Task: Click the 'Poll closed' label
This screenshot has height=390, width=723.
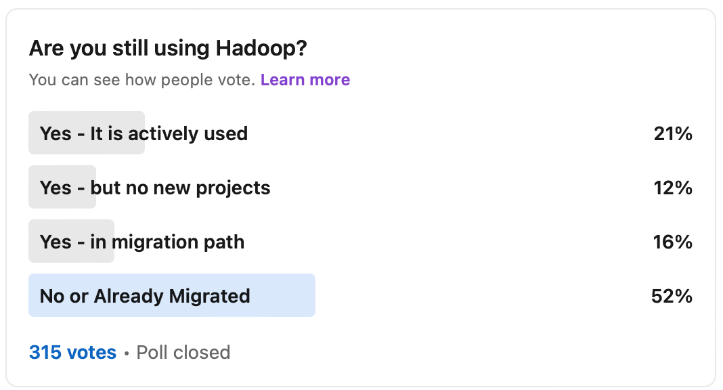Action: pos(183,352)
